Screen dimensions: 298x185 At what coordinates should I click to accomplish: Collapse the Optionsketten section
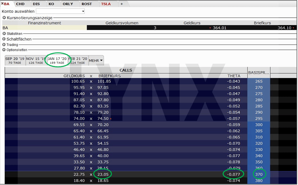click(x=4, y=50)
